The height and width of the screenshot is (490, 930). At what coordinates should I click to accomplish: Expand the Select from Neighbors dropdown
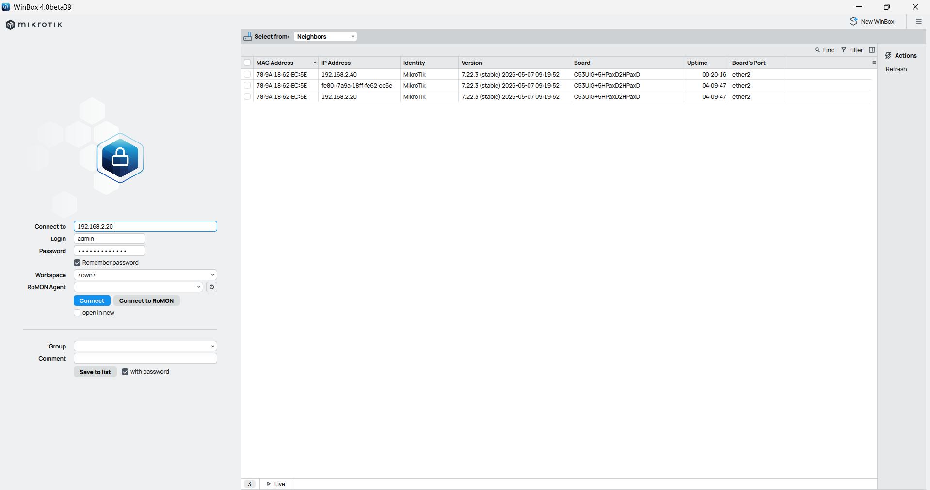point(325,36)
